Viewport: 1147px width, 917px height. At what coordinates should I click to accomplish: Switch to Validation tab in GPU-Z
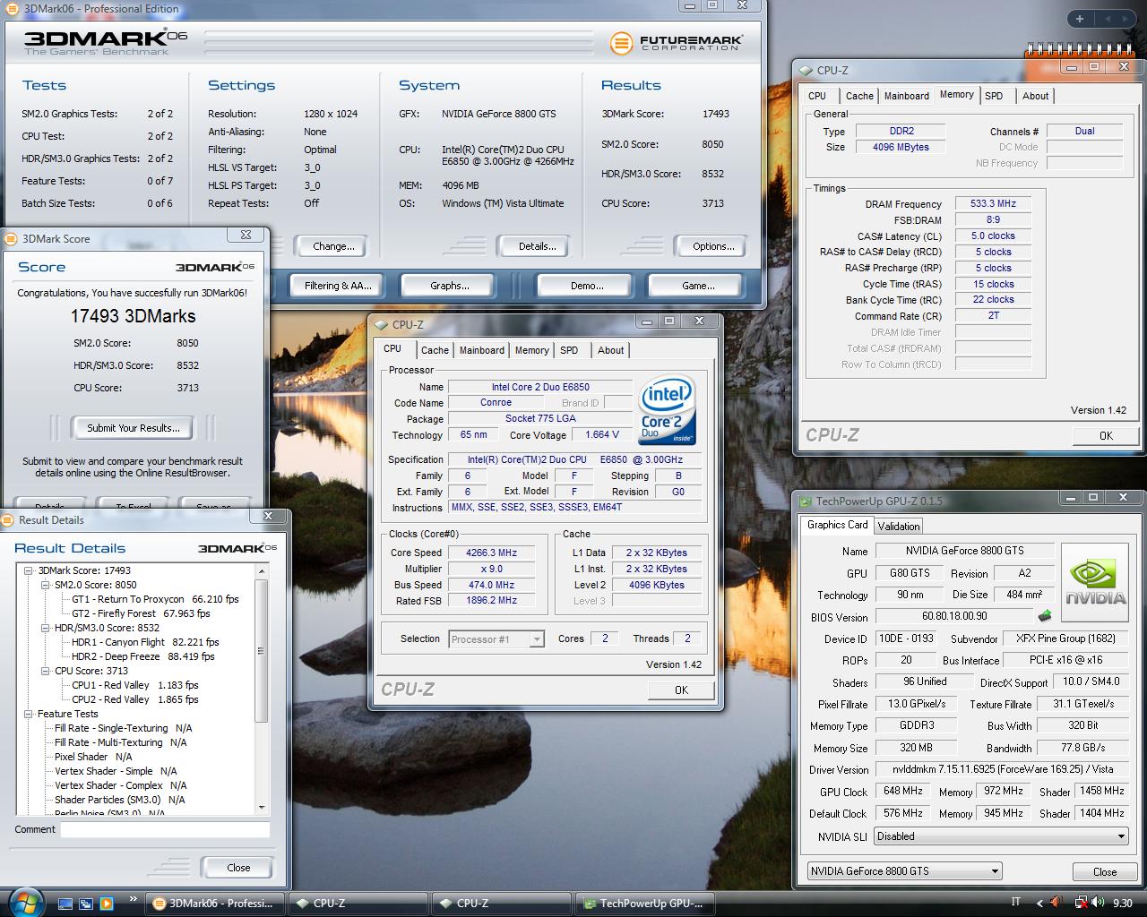coord(899,526)
